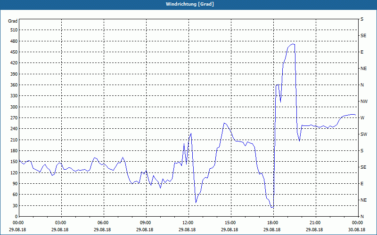Image resolution: width=377 pixels, height=235 pixels.
Task: Click the 18:00 time label
Action: tap(273, 222)
